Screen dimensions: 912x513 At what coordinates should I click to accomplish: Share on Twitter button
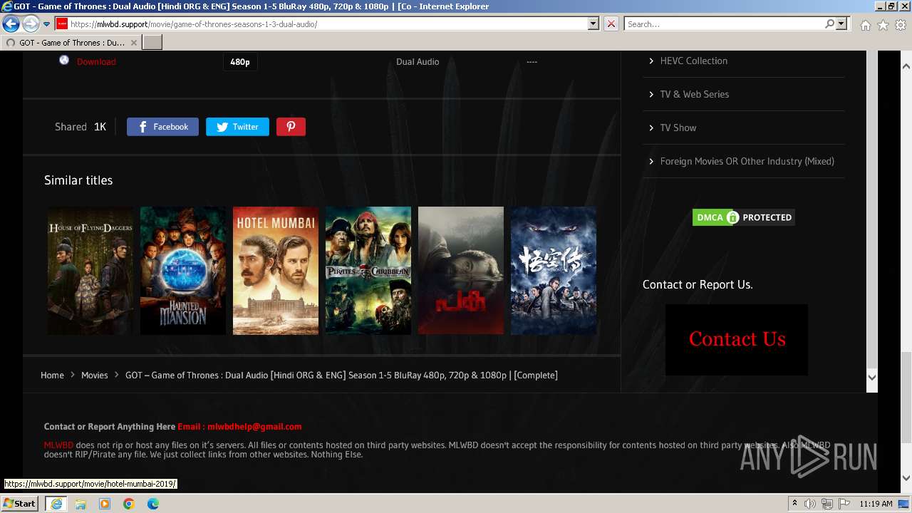pos(237,127)
